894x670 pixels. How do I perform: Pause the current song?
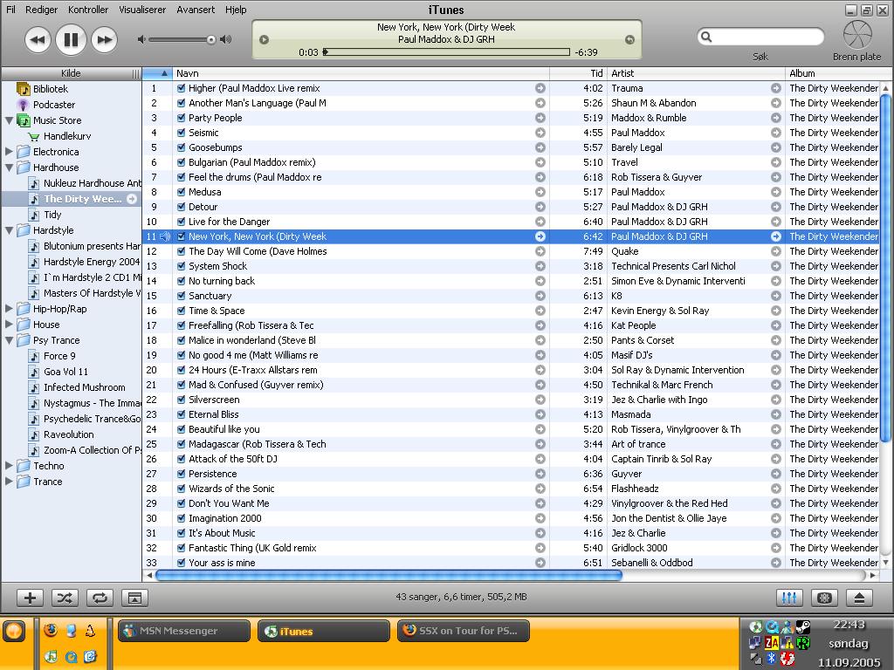point(71,40)
